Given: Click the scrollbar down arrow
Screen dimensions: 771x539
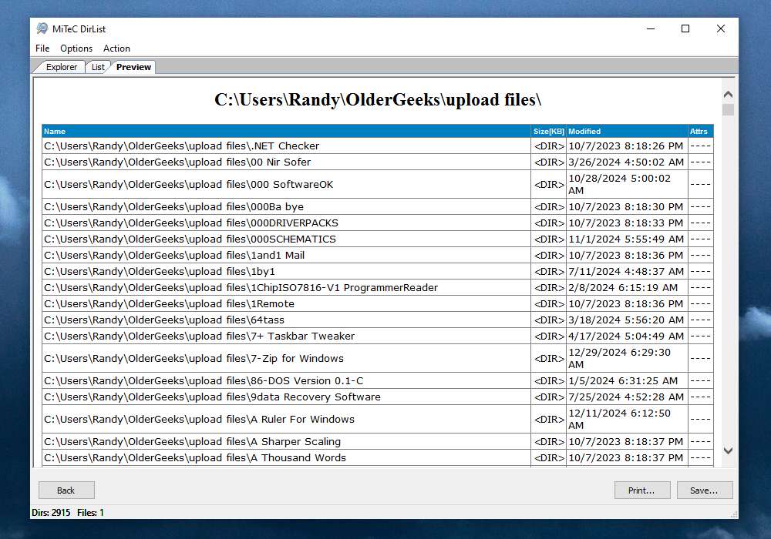Looking at the screenshot, I should click(729, 450).
